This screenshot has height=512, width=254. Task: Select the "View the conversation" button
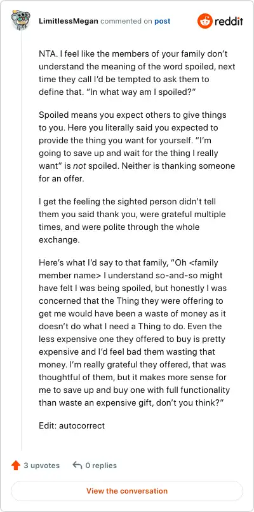tap(127, 491)
